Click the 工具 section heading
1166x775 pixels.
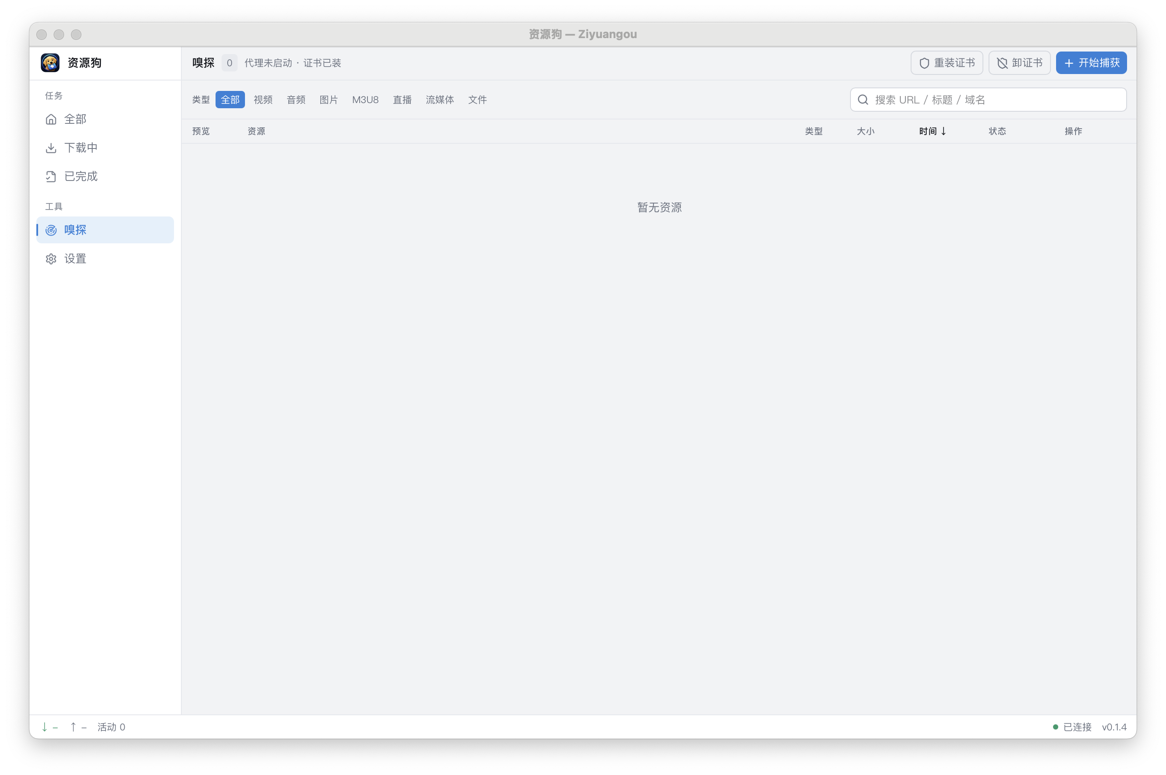click(x=54, y=206)
